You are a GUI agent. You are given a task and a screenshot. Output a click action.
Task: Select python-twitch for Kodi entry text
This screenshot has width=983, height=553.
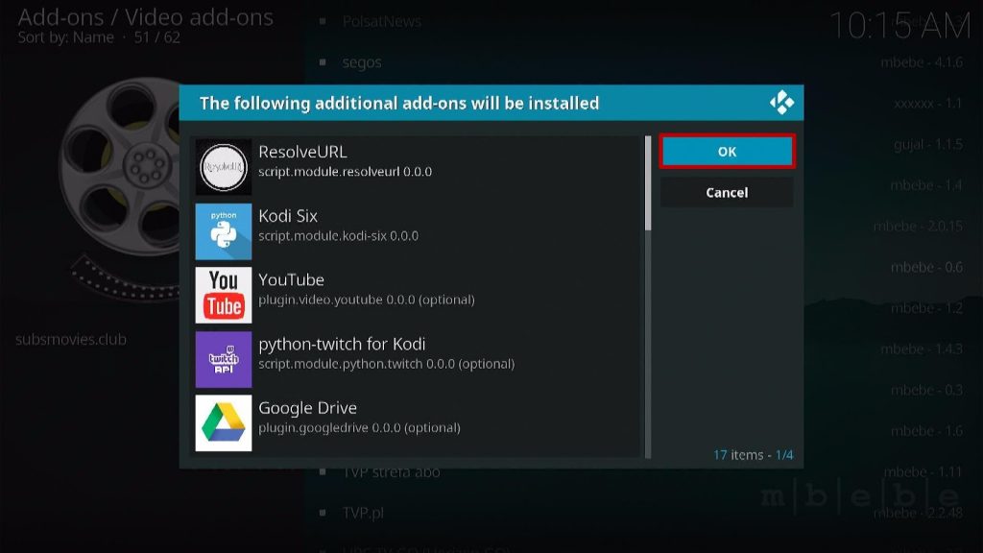342,345
